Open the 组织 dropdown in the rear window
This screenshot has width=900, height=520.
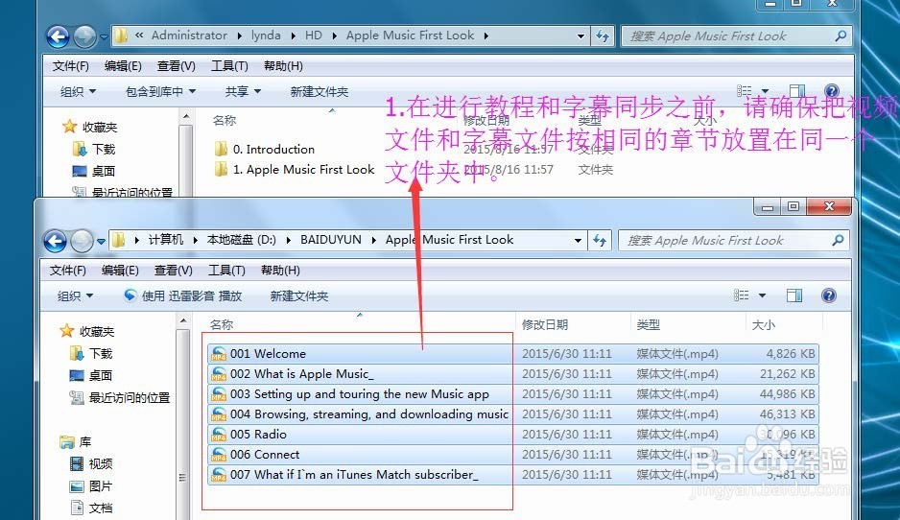78,92
